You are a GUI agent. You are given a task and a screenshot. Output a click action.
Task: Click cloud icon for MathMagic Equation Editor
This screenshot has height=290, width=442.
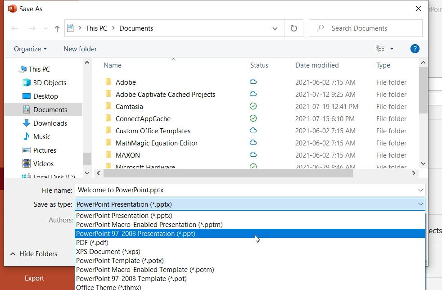(x=253, y=142)
